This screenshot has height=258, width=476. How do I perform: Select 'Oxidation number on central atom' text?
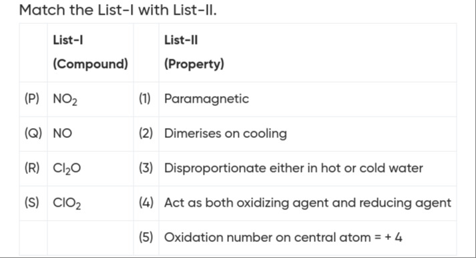[x=268, y=237]
